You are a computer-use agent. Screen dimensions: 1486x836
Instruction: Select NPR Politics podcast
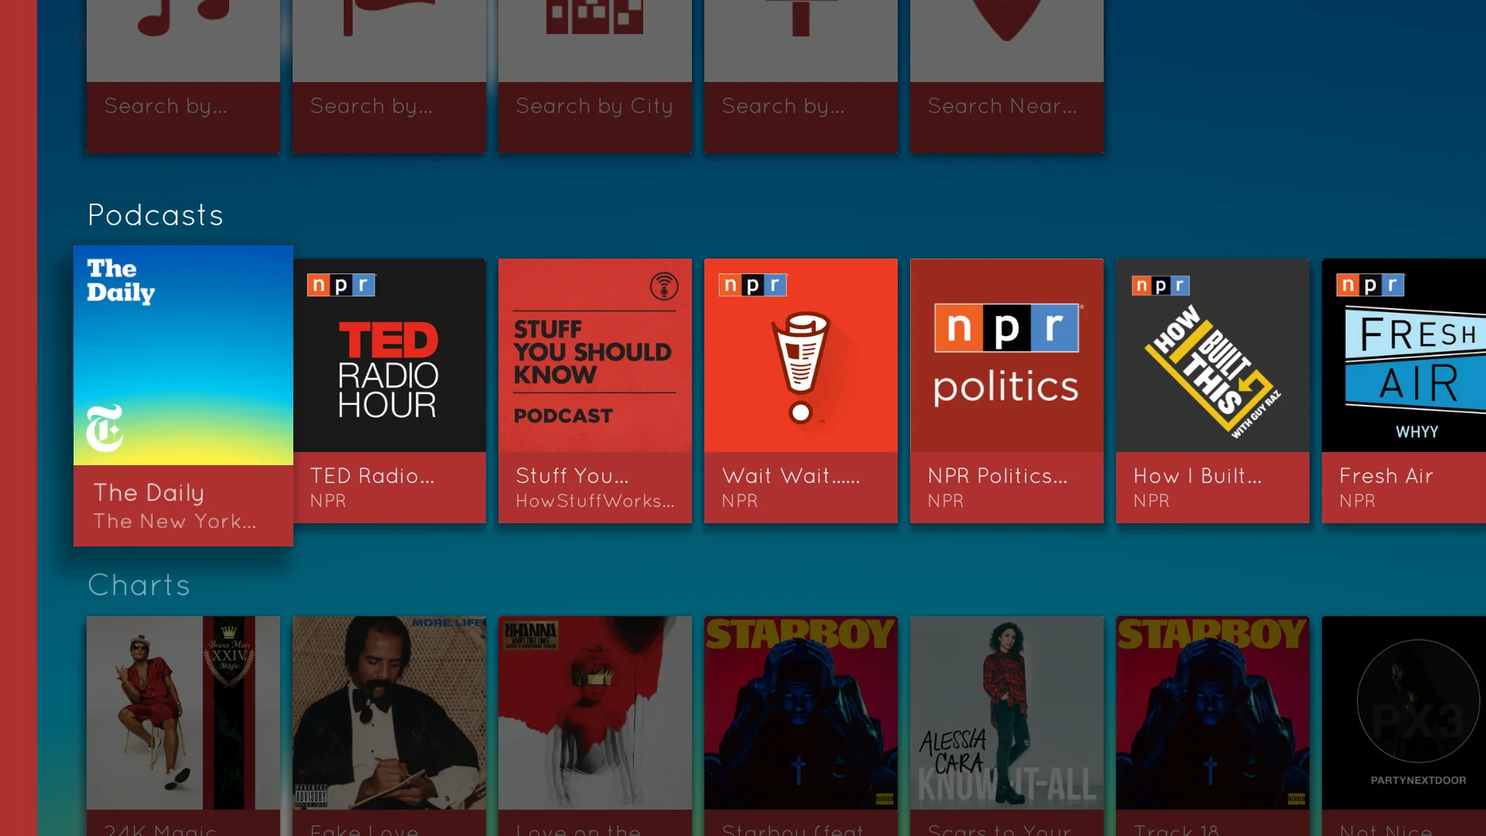(1007, 391)
